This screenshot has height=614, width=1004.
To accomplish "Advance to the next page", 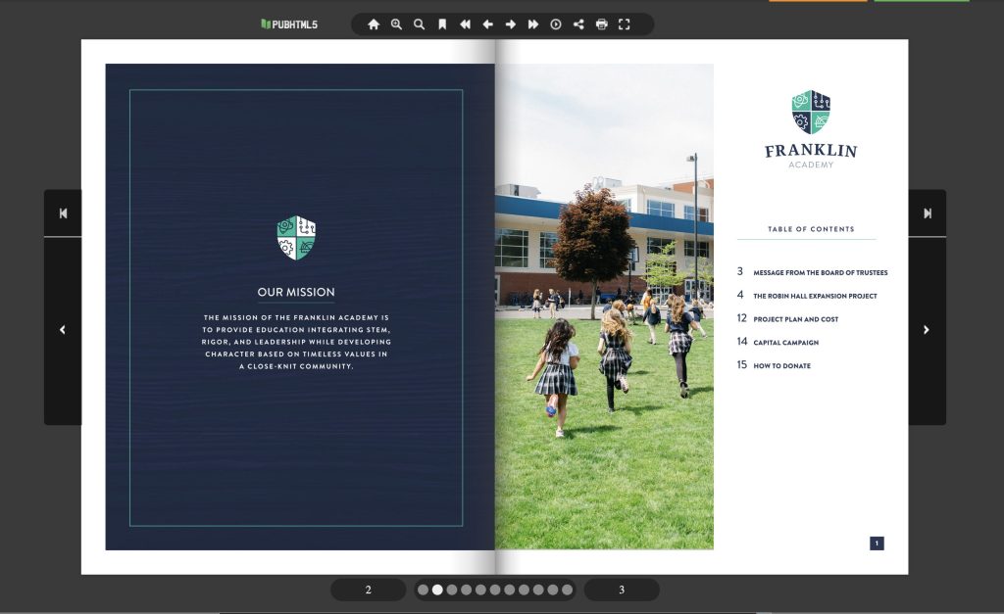I will (x=510, y=24).
